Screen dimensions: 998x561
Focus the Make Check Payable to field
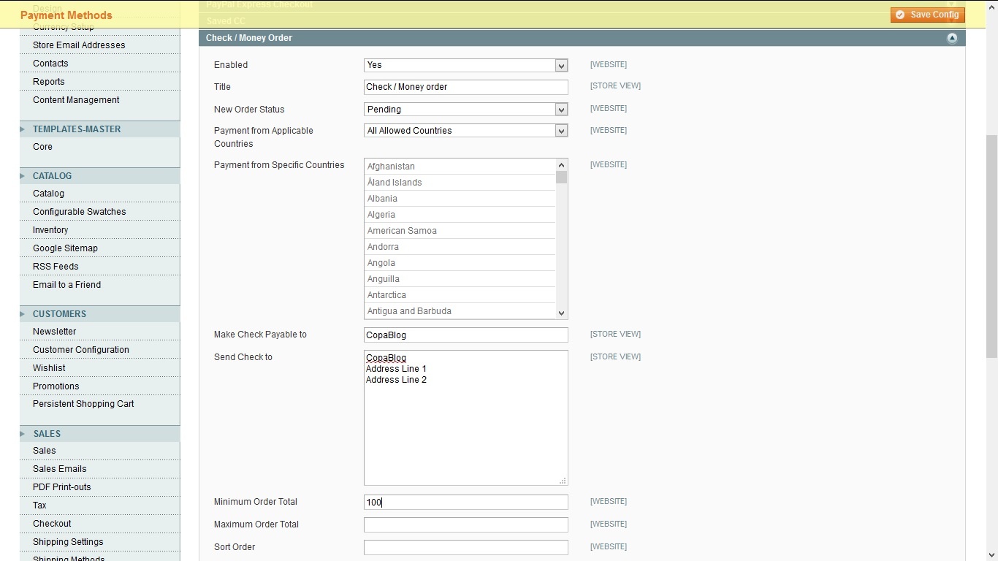(465, 335)
